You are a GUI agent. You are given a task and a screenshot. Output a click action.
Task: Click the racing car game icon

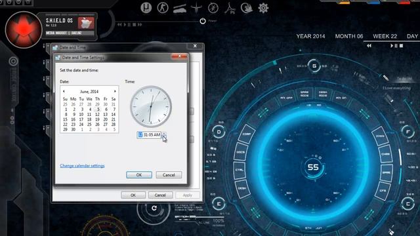click(x=179, y=9)
